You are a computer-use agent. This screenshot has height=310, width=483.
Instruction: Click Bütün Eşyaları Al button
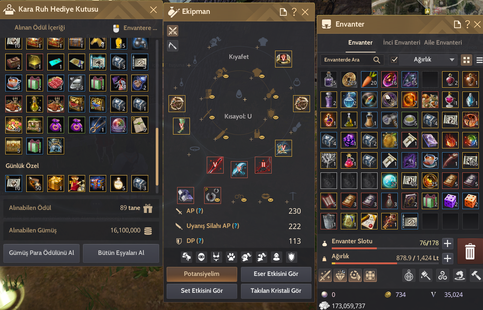tap(121, 253)
